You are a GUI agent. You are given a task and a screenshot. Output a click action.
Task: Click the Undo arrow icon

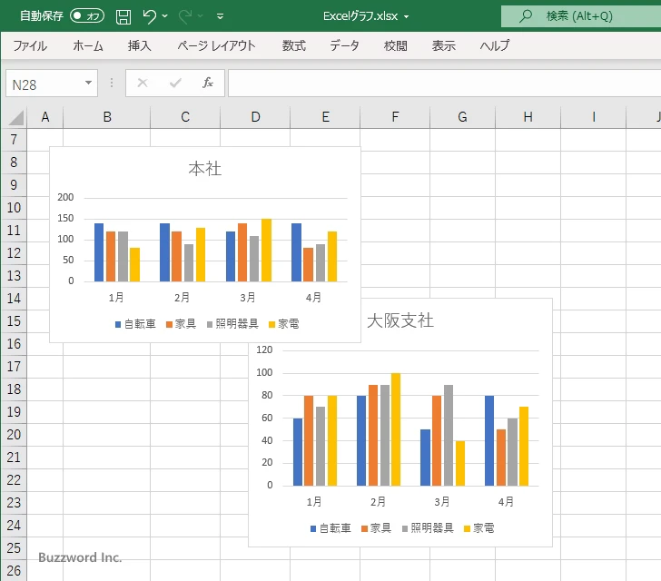(149, 16)
